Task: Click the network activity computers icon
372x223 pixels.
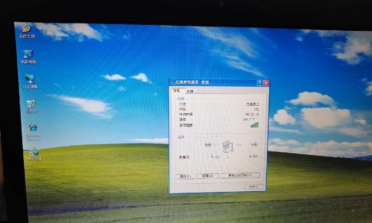Action: coord(228,146)
